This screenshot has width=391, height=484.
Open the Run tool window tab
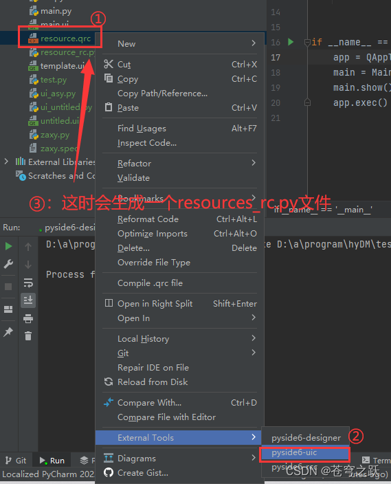(x=52, y=461)
